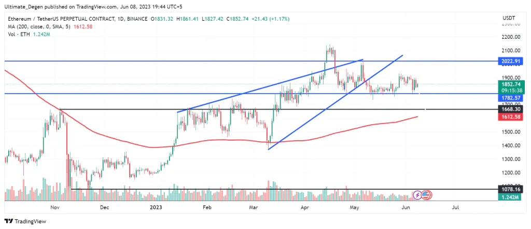Screen dimensions: 531x229
Task: Click the purple lightning event icon
Action: pyautogui.click(x=417, y=195)
